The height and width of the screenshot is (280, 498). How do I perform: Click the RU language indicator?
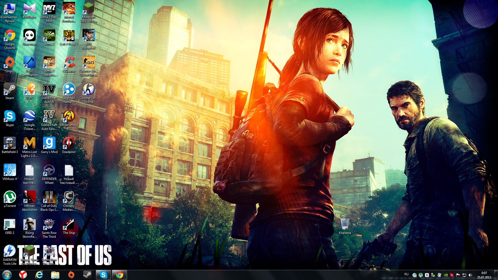pyautogui.click(x=406, y=274)
